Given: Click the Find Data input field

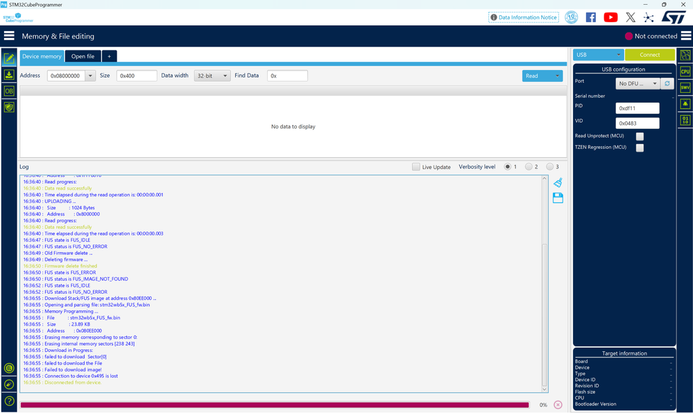Looking at the screenshot, I should (287, 76).
